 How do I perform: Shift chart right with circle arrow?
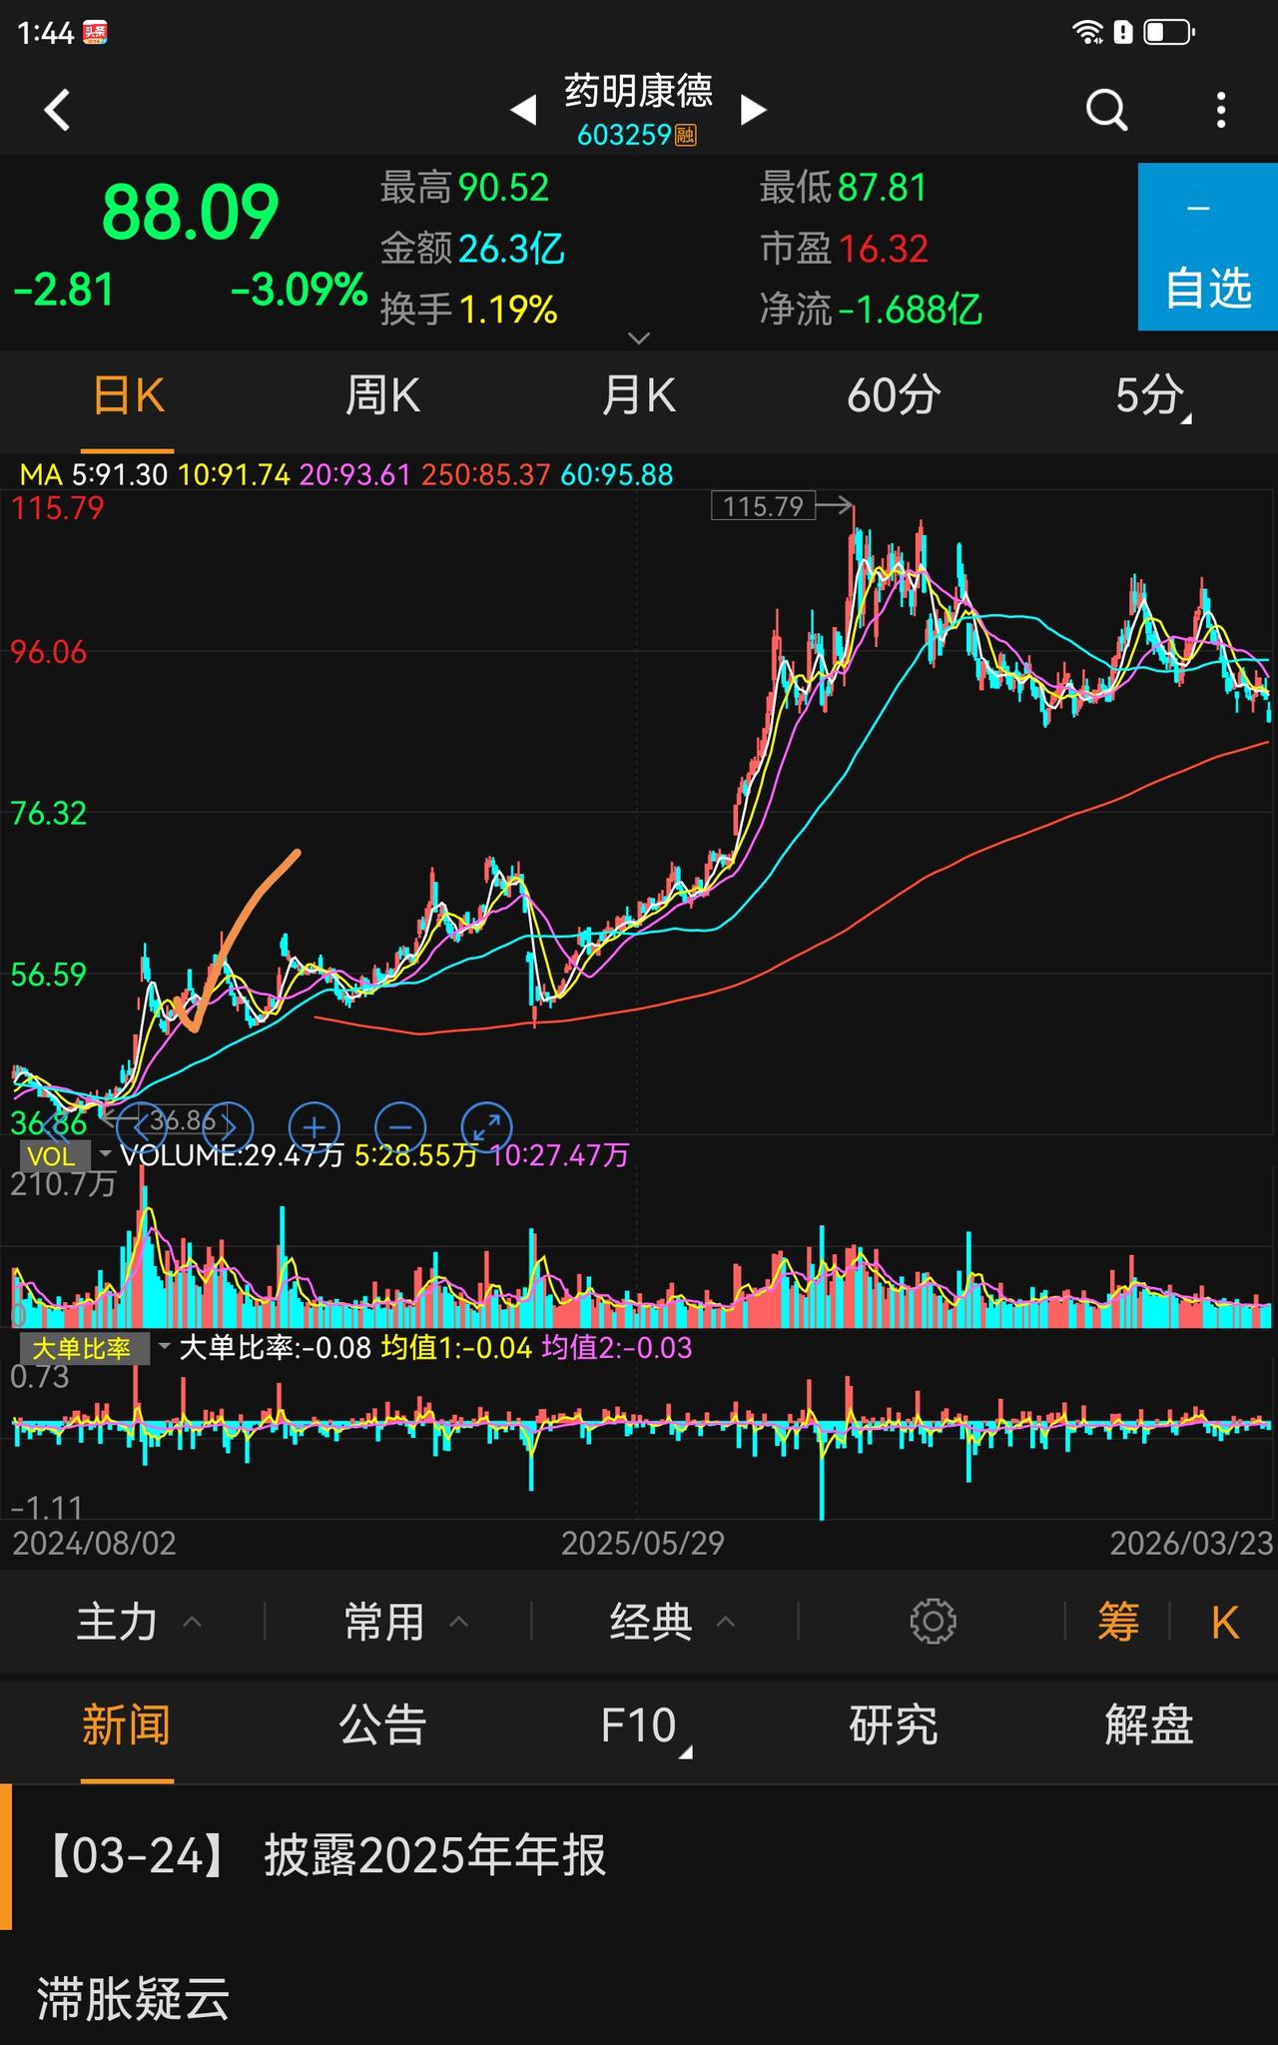click(x=229, y=1127)
